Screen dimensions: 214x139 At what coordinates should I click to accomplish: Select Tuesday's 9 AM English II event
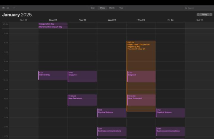[82, 77]
